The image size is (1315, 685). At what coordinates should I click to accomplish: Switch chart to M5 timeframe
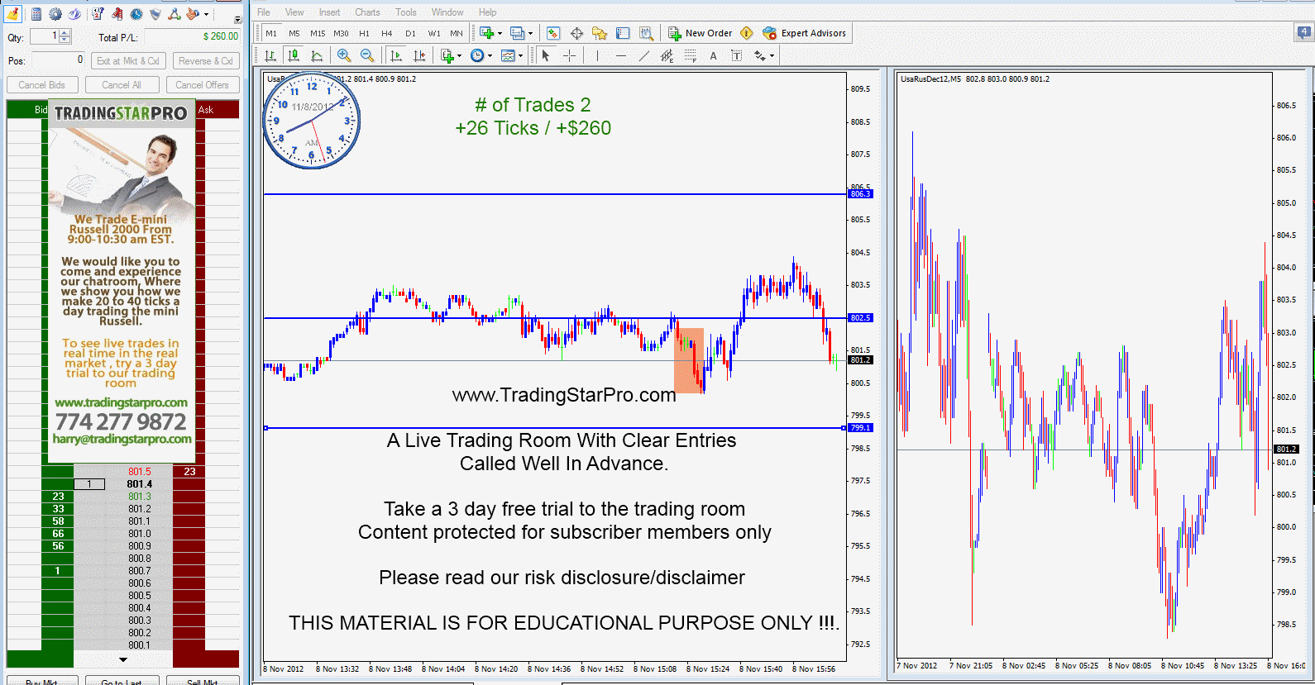pyautogui.click(x=294, y=33)
